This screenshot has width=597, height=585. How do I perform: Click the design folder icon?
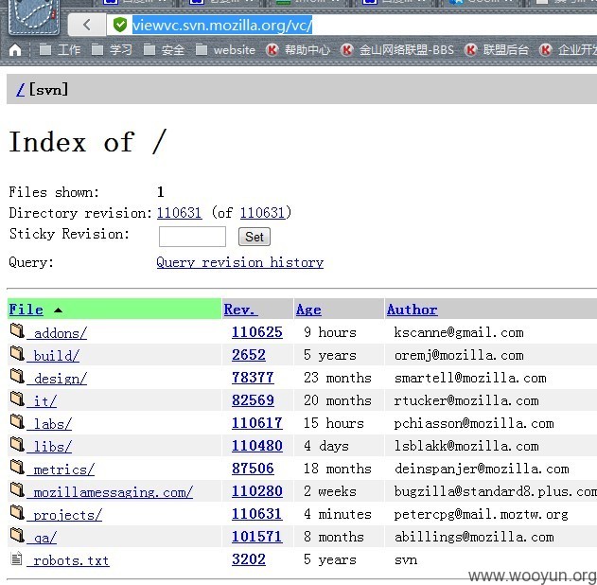pos(17,377)
